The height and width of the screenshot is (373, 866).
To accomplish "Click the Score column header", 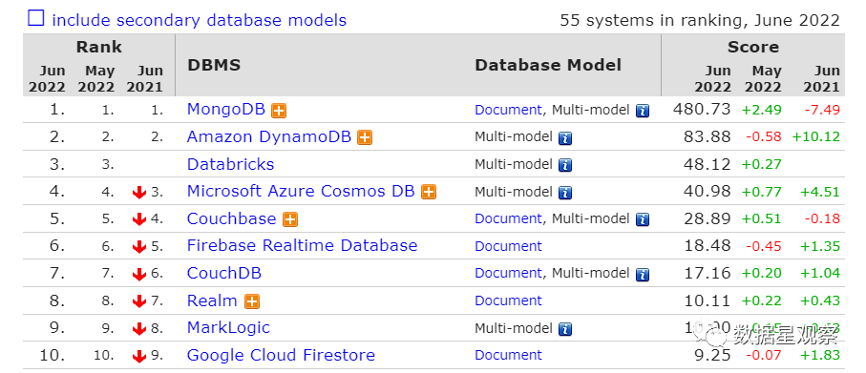I will coord(753,47).
